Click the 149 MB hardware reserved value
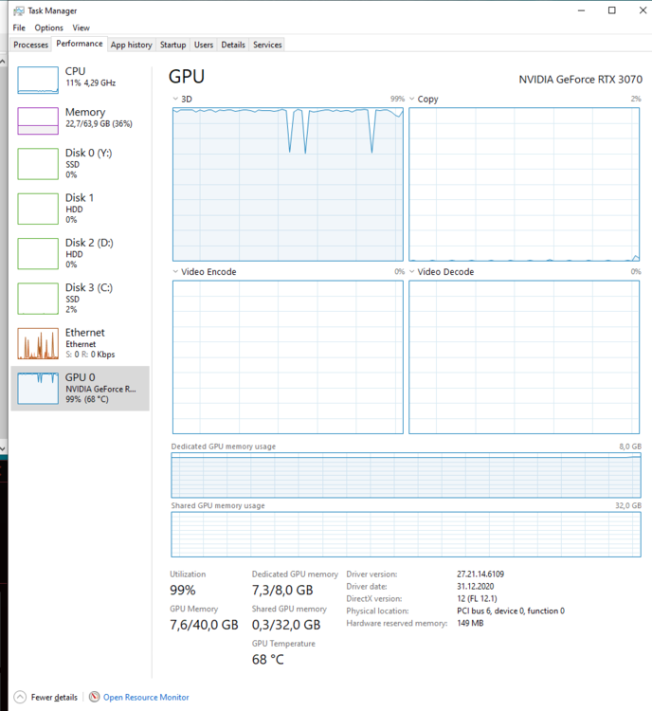The width and height of the screenshot is (652, 711). click(470, 623)
